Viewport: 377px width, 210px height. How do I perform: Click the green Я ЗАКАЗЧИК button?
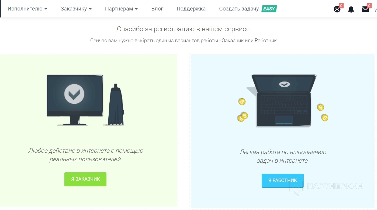pos(85,179)
